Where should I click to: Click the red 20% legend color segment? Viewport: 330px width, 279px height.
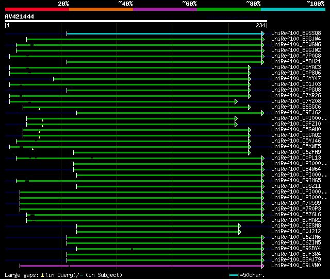[37, 9]
